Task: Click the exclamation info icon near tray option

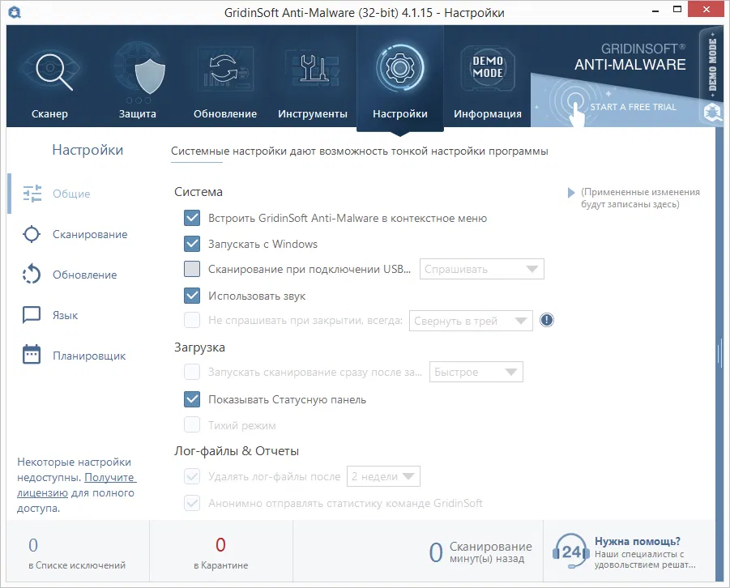Action: tap(547, 320)
